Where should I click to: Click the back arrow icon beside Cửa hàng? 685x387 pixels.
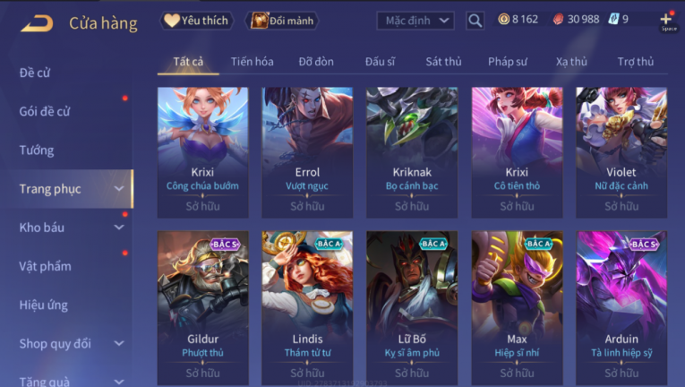coord(37,22)
